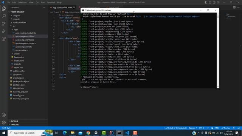This screenshot has width=242, height=136.
Task: Switch to command prompt taskbar icon
Action: [x=119, y=133]
